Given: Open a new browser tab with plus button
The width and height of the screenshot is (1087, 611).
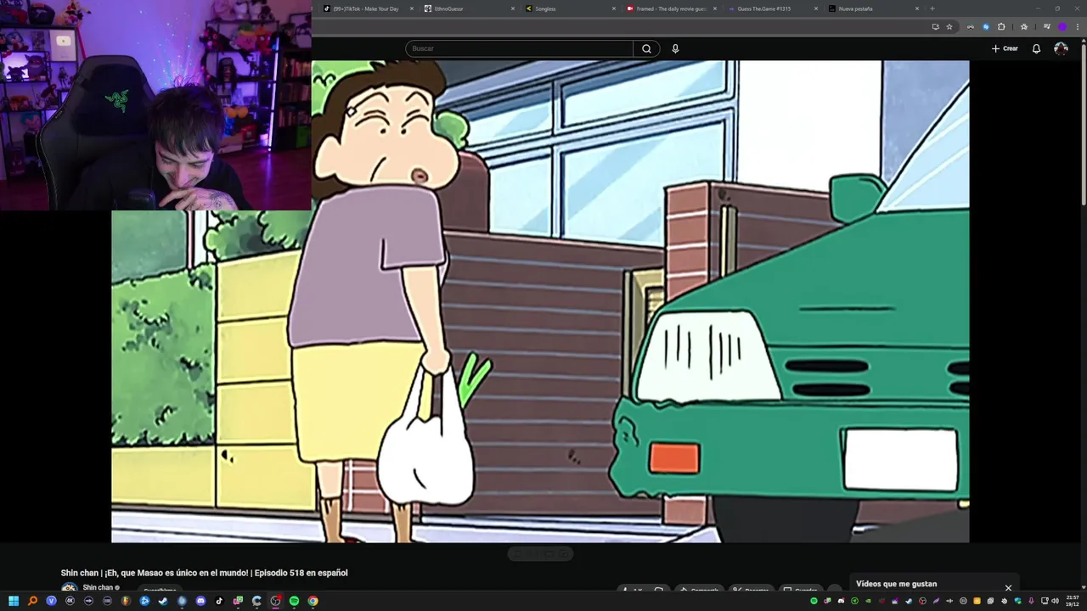Looking at the screenshot, I should pos(932,8).
